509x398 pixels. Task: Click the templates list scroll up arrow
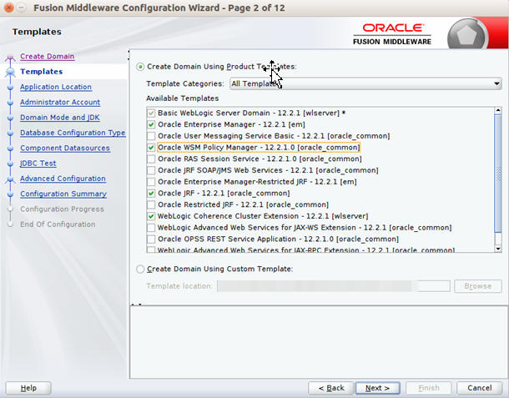(498, 111)
